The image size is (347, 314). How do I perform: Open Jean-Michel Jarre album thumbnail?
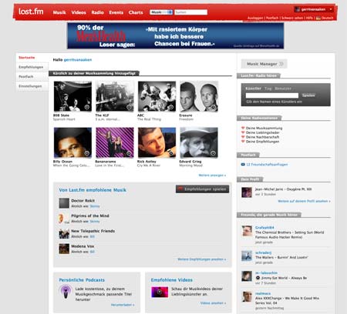coord(247,192)
